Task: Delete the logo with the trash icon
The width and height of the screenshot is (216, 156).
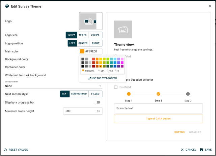Action: [x=95, y=22]
